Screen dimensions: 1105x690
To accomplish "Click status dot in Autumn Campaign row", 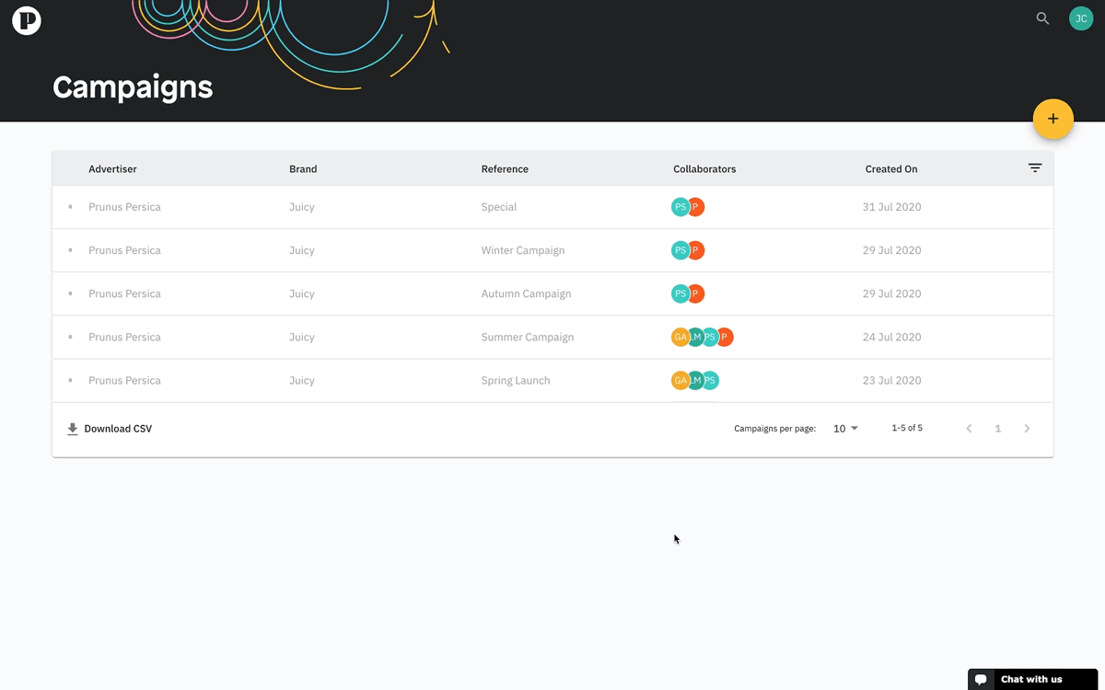I will click(x=71, y=293).
